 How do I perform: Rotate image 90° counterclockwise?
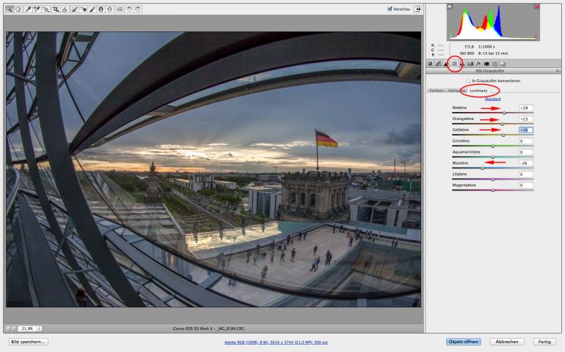(129, 10)
